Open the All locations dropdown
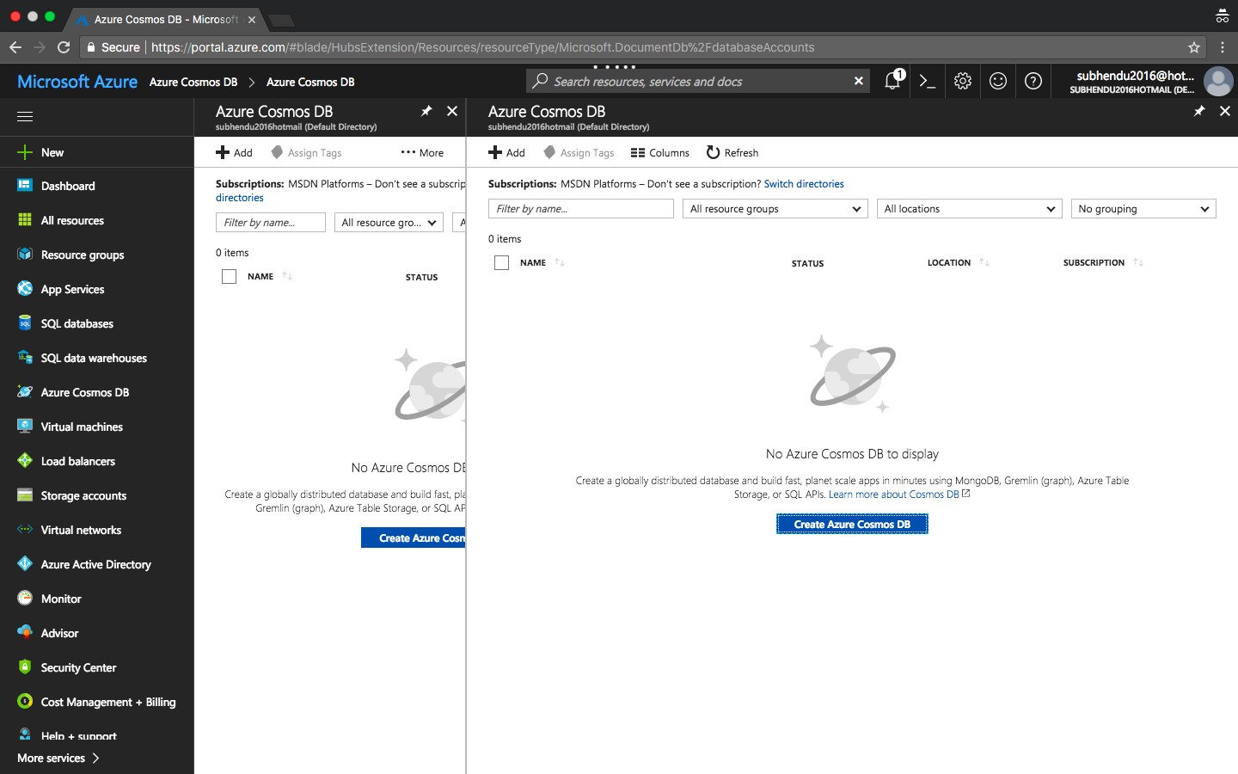The height and width of the screenshot is (774, 1238). pyautogui.click(x=970, y=209)
